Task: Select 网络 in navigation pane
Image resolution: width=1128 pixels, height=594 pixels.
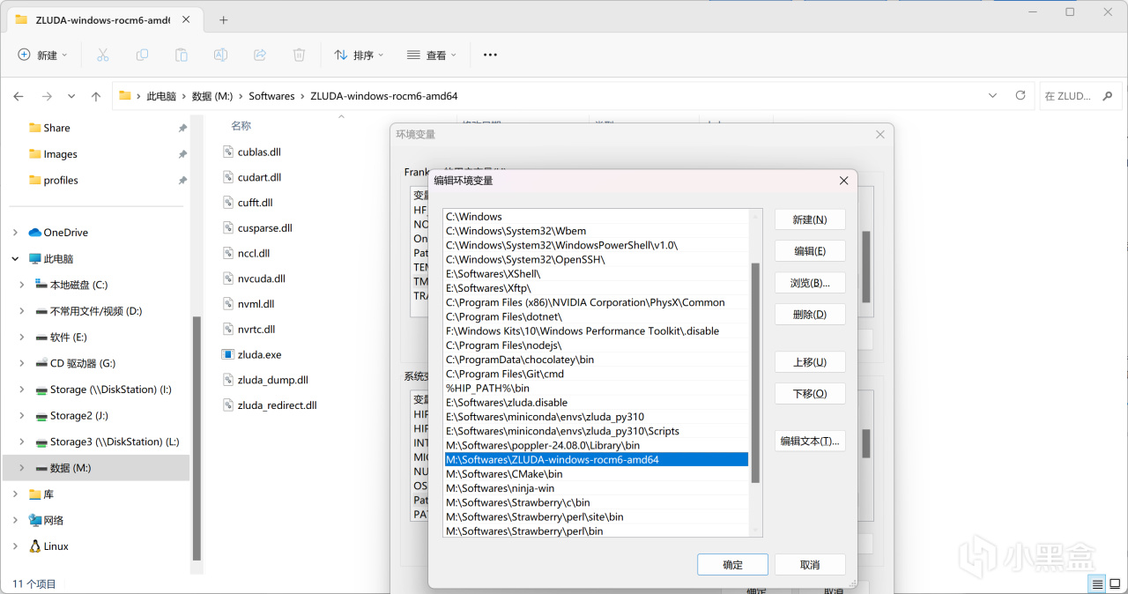Action: [53, 520]
